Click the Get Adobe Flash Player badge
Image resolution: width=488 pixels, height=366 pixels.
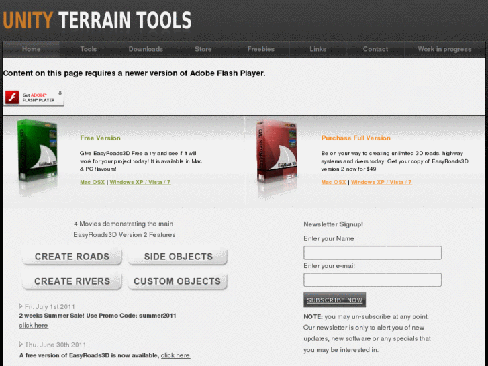click(34, 98)
